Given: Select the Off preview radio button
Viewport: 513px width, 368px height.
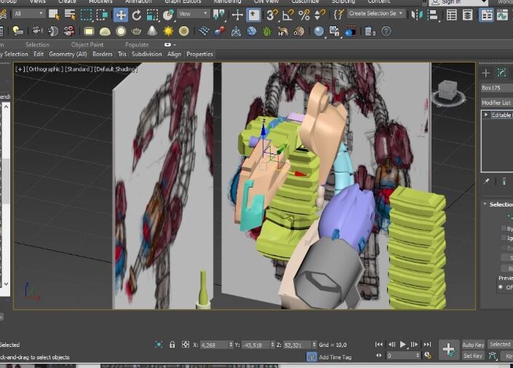Looking at the screenshot, I should pos(501,287).
